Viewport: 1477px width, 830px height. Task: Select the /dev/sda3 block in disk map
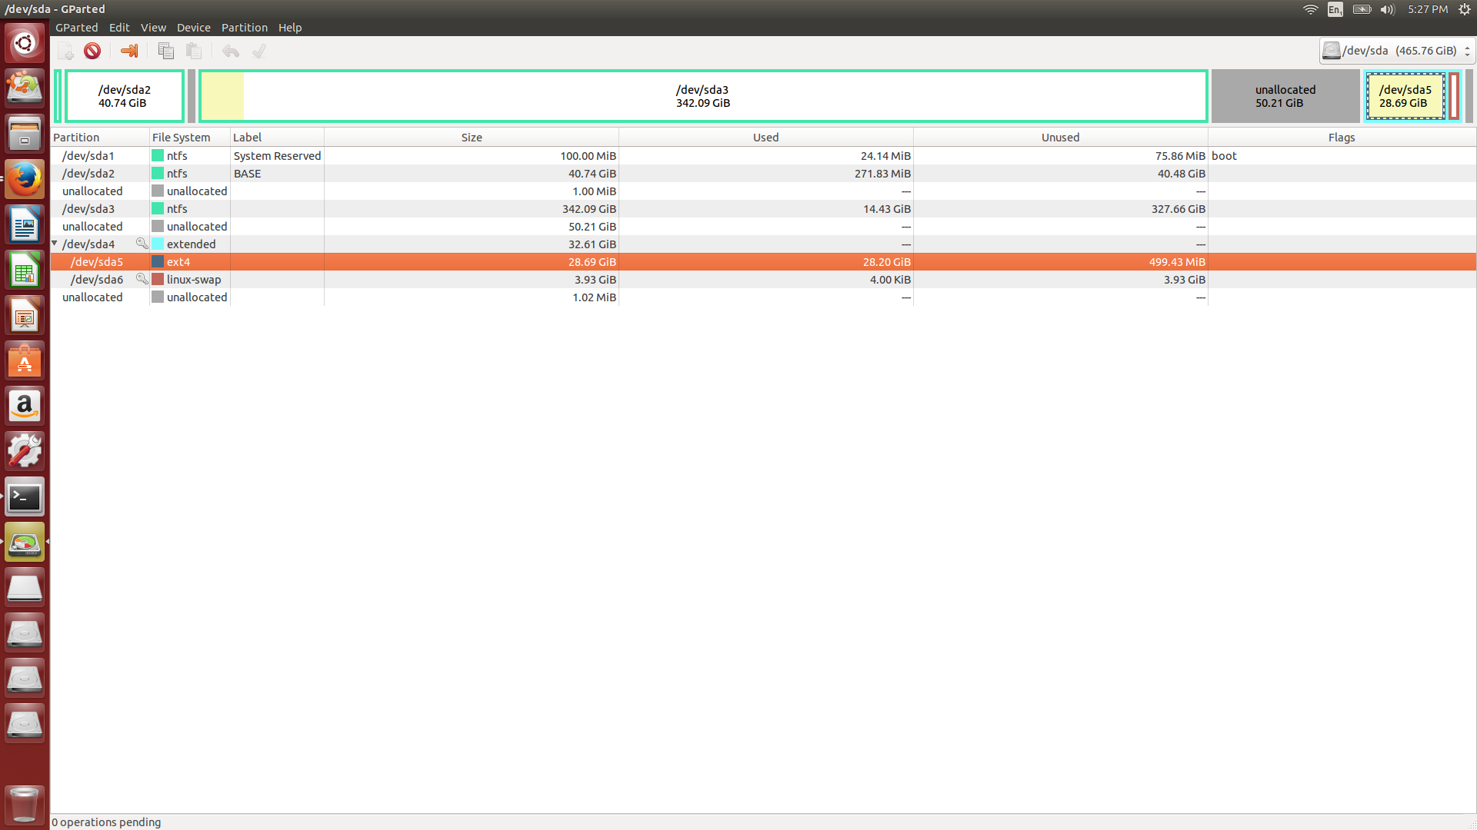tap(702, 96)
